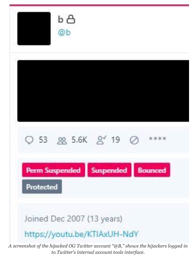Click the Bounced badge
Screen dimensions: 193x257
click(x=152, y=170)
